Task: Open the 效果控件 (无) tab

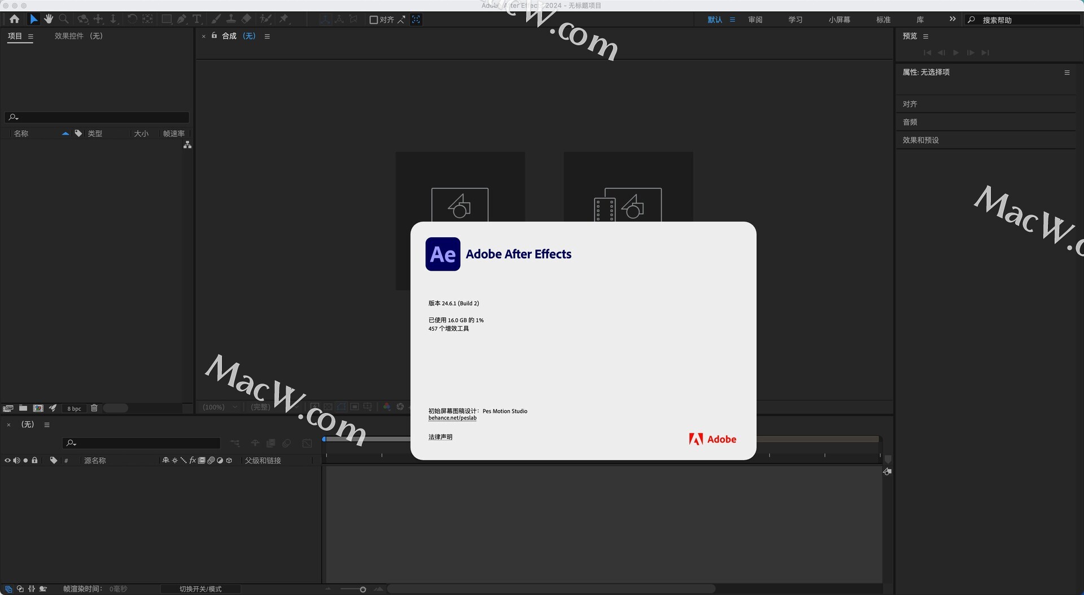Action: click(x=78, y=36)
